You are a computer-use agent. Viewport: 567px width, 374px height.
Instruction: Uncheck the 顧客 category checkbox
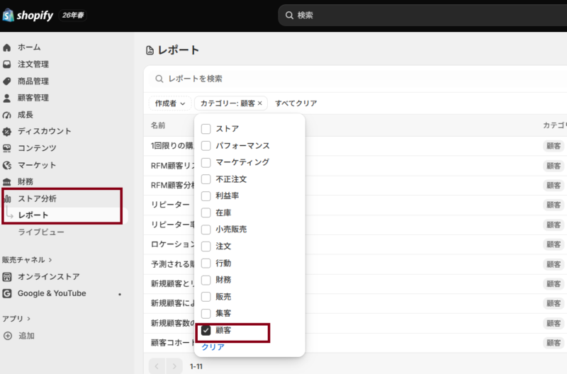206,330
